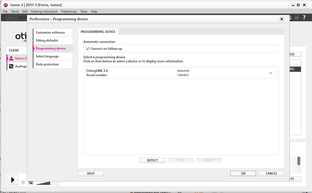Confirm preferences with OK
Screen dimensions: 312x193
click(x=243, y=174)
